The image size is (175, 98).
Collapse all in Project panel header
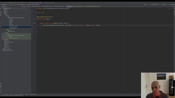26,7
